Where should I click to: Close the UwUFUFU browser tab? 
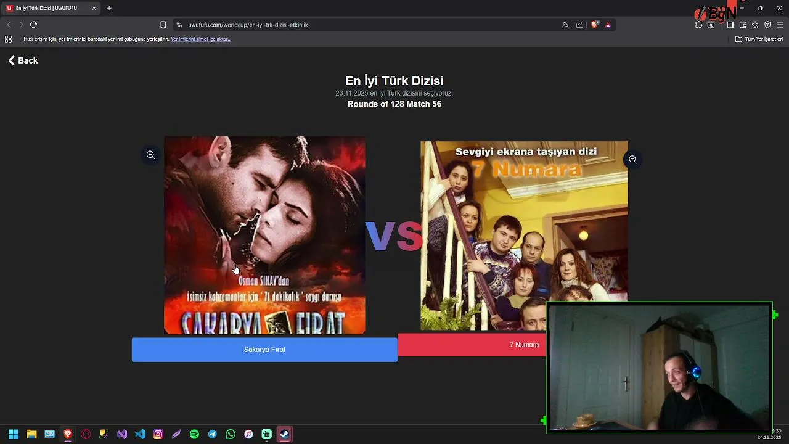coord(94,8)
